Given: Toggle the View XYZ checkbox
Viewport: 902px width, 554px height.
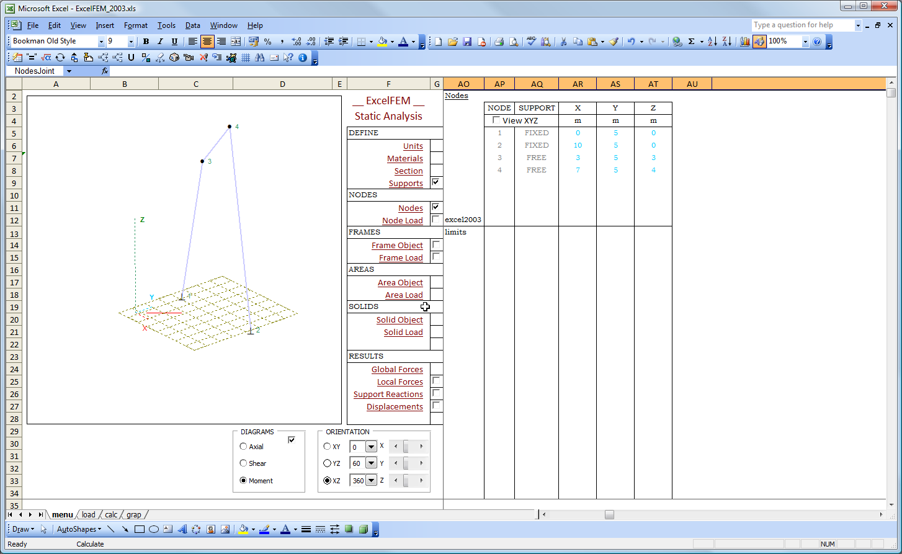Looking at the screenshot, I should [496, 120].
